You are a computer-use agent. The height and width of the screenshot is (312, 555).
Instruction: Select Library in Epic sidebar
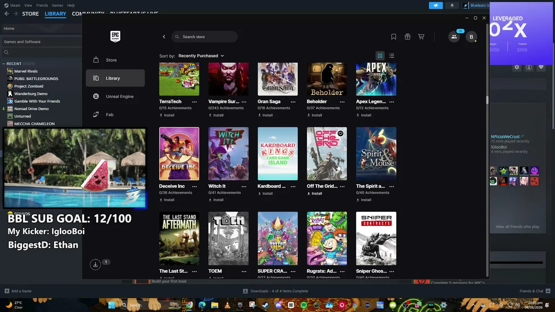tap(115, 78)
